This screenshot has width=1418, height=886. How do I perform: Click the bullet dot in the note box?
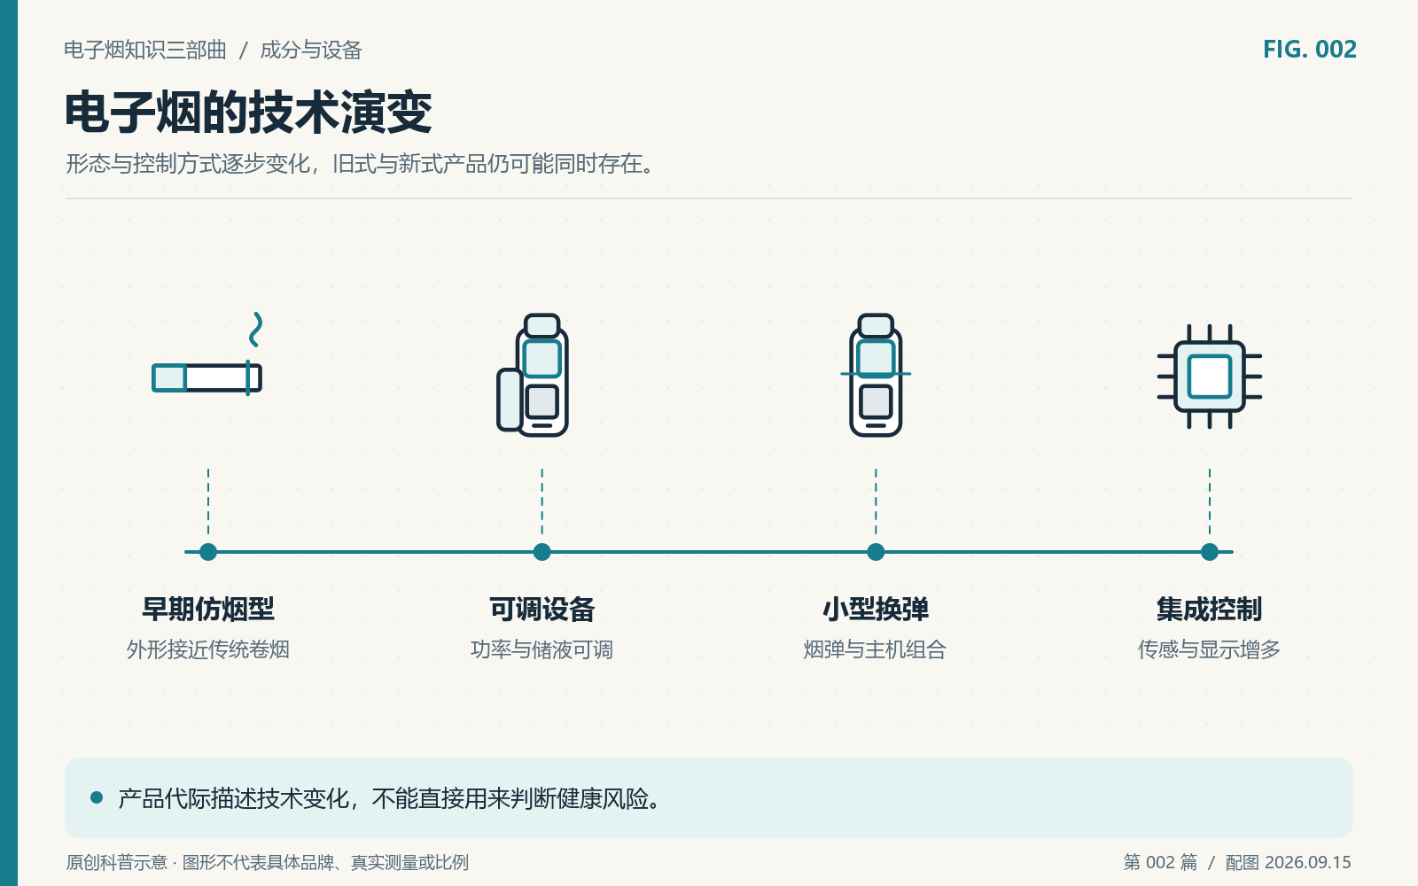tap(97, 797)
